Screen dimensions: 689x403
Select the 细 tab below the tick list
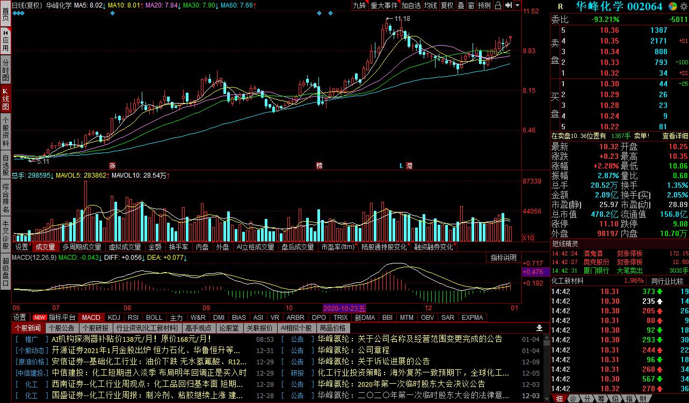pyautogui.click(x=560, y=399)
